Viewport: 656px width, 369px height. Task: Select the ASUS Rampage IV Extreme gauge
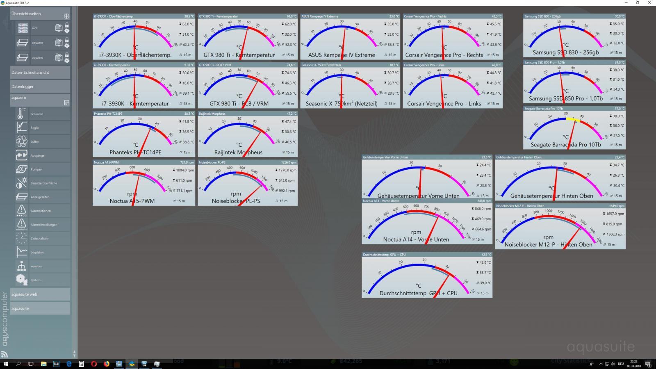[x=350, y=37]
